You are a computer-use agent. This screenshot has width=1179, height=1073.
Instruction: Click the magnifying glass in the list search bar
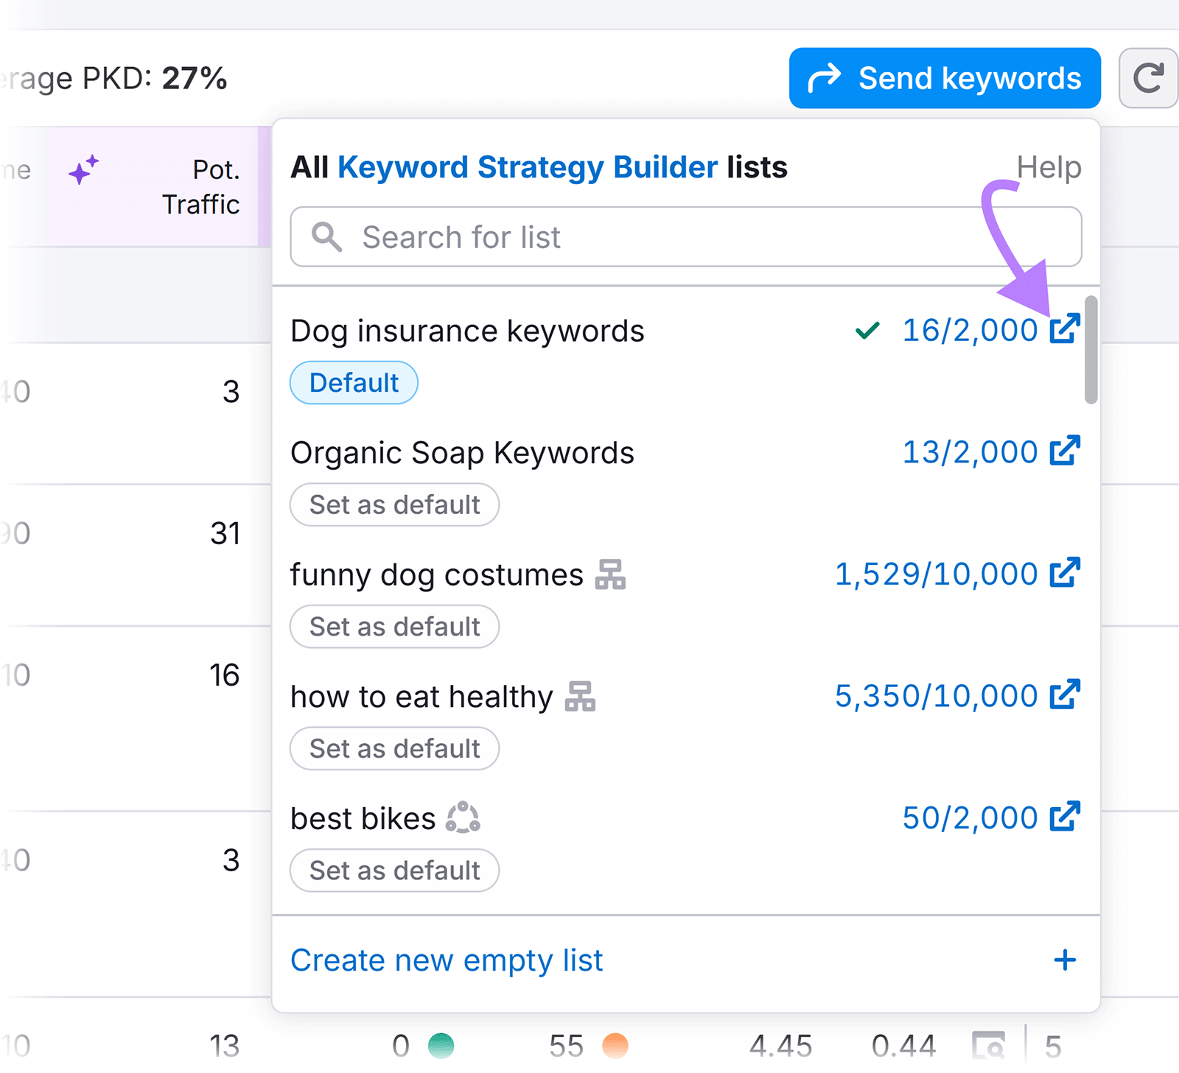[327, 237]
